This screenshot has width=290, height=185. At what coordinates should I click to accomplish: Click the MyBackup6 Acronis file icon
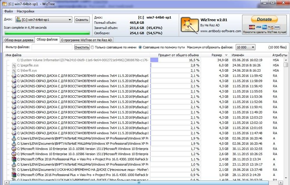[x=14, y=91]
